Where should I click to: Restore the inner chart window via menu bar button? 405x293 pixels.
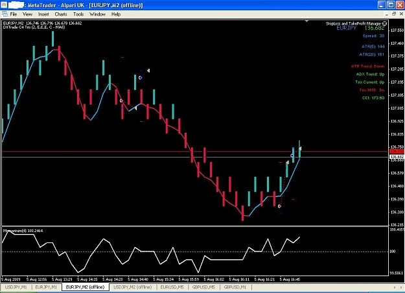[394, 14]
